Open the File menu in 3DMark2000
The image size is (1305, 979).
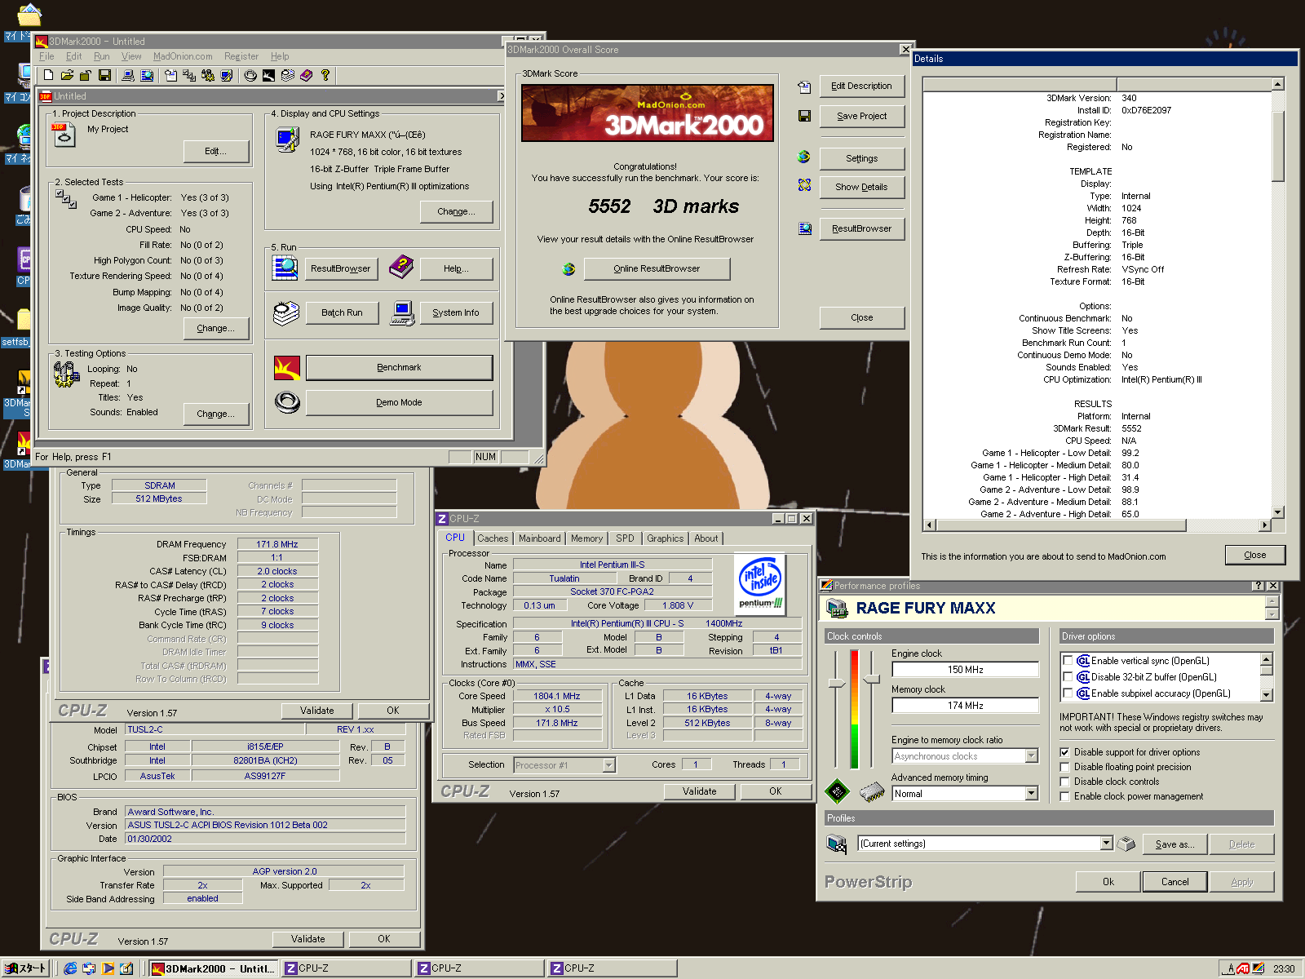(46, 56)
